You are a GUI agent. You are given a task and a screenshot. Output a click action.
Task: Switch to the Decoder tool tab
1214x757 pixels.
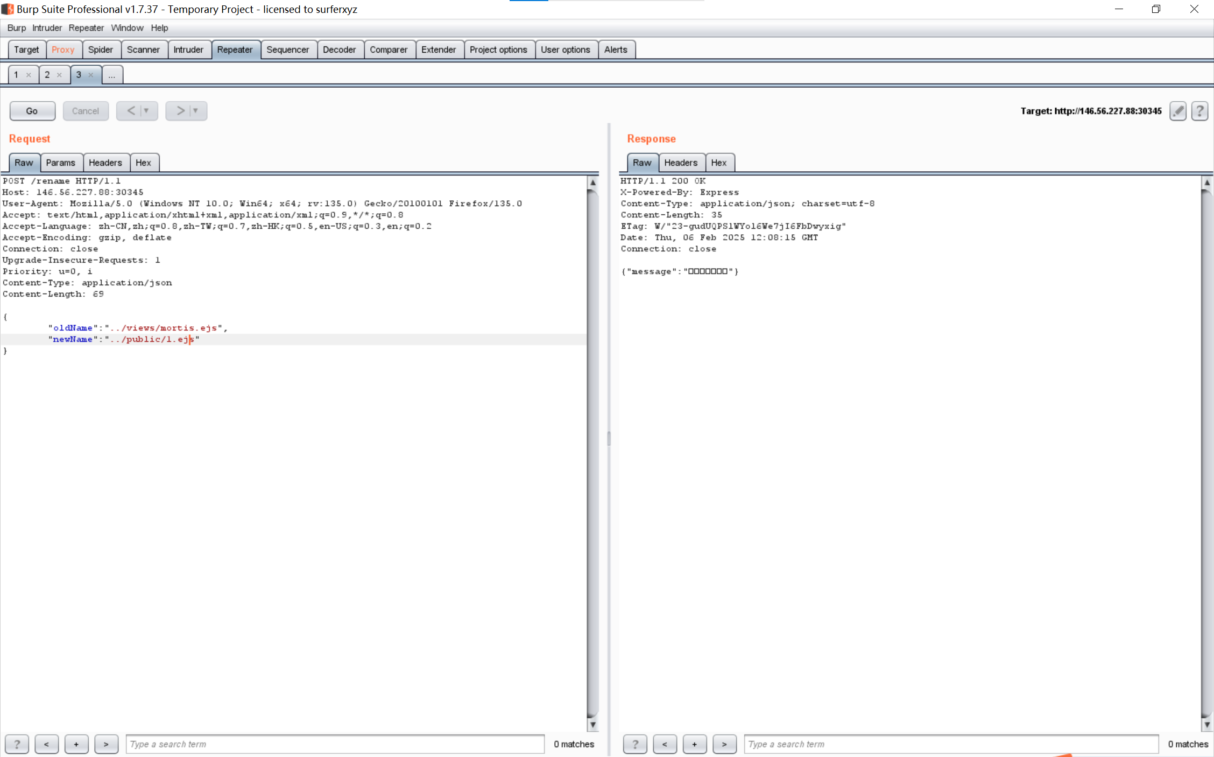click(340, 50)
